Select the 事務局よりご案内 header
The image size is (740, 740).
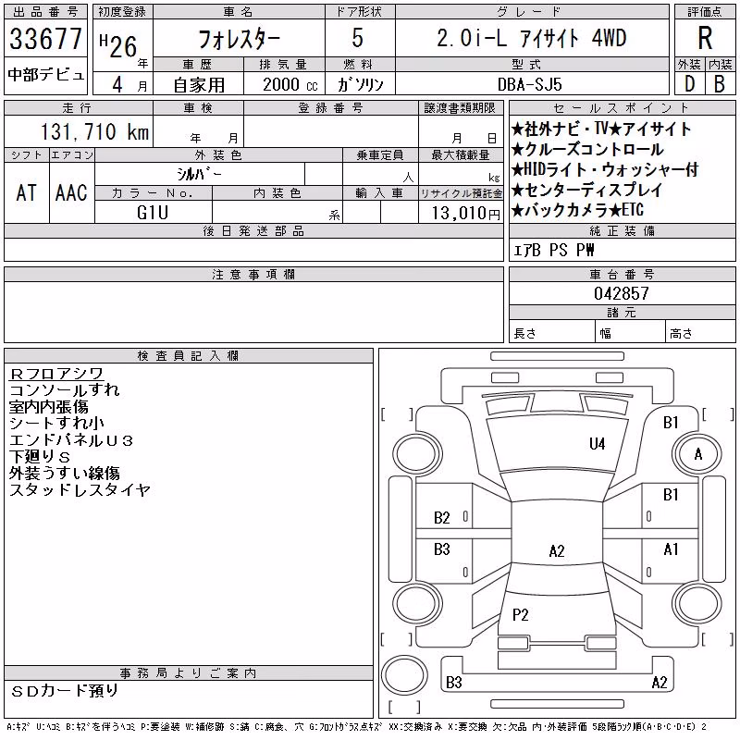click(x=188, y=673)
